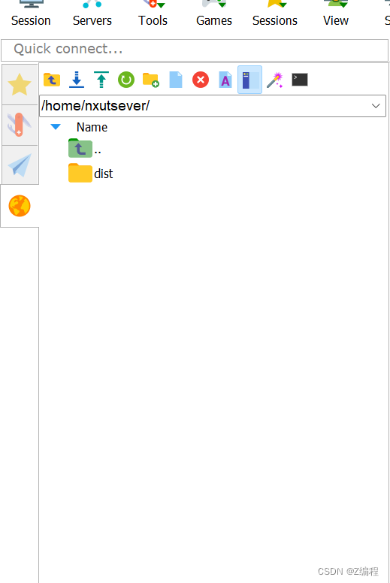Click the magic wand icon
Image resolution: width=390 pixels, height=583 pixels.
[x=275, y=80]
